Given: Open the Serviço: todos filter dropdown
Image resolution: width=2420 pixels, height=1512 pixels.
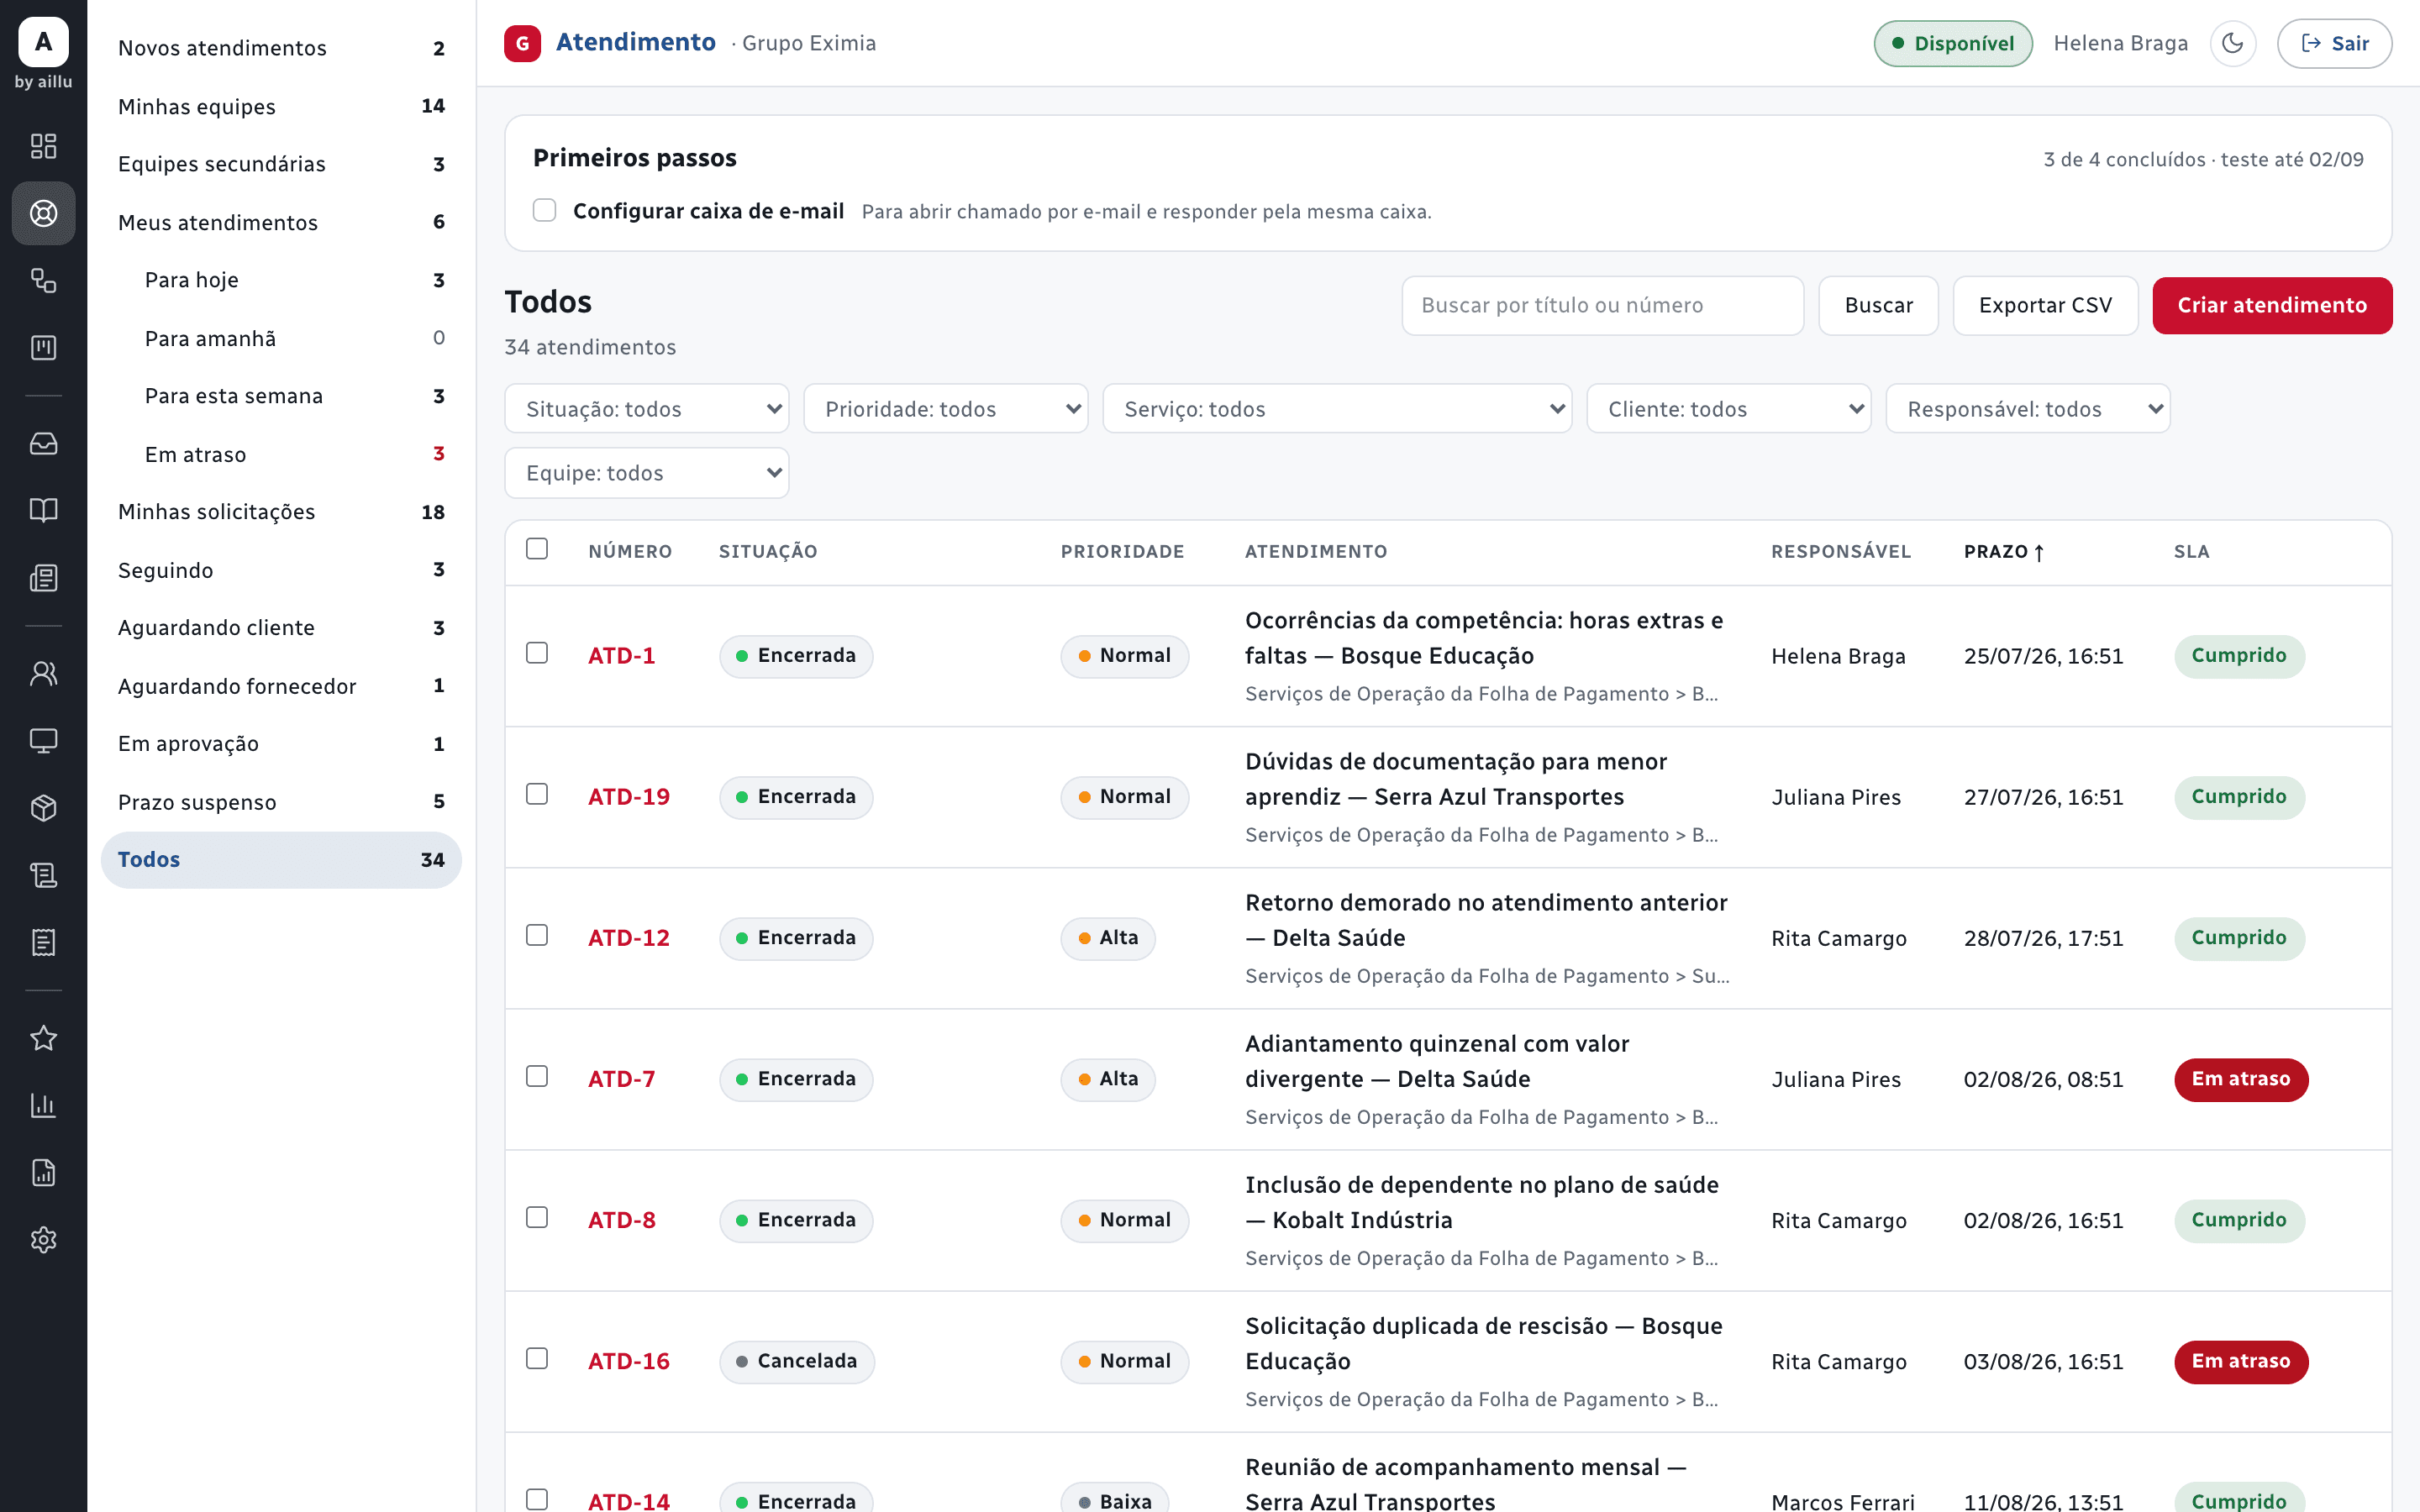Looking at the screenshot, I should 1337,409.
